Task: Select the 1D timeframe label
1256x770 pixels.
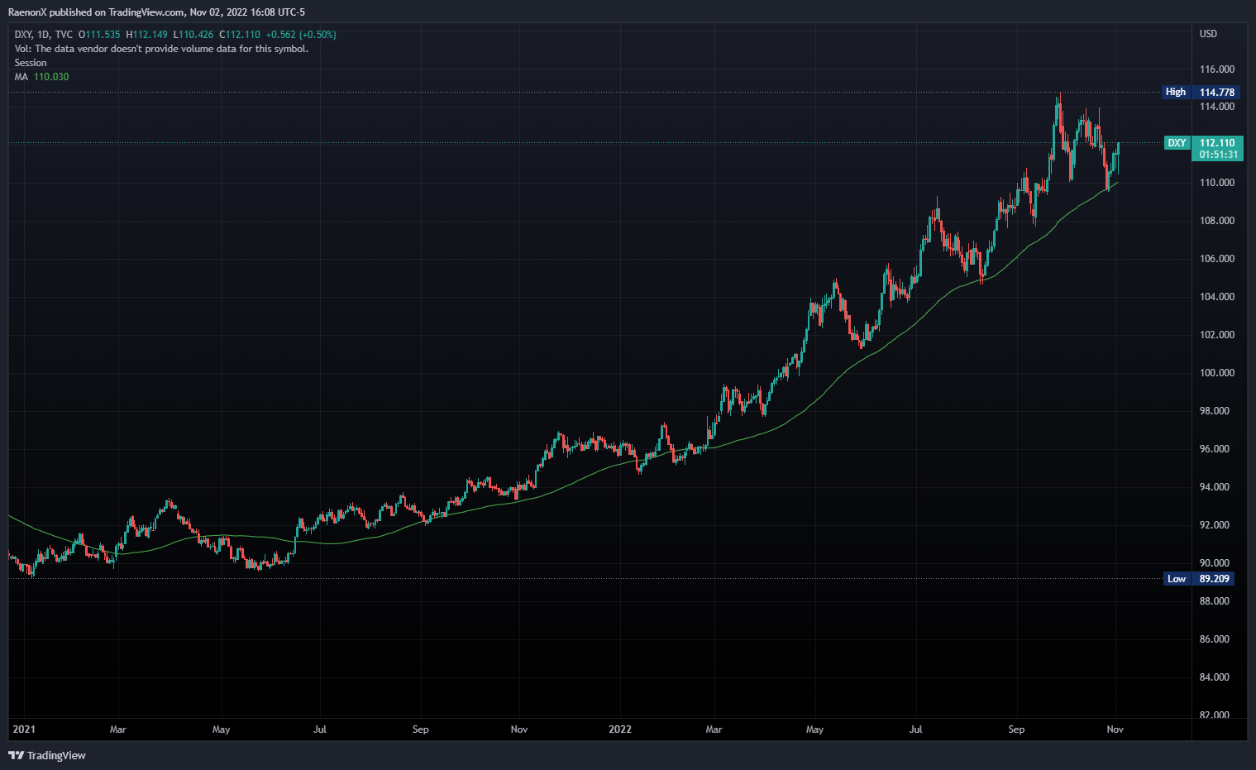Action: (44, 35)
